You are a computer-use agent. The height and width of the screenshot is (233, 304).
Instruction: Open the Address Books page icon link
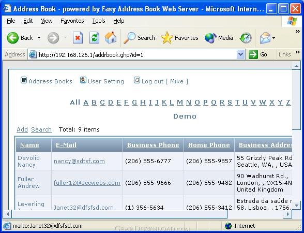point(24,80)
